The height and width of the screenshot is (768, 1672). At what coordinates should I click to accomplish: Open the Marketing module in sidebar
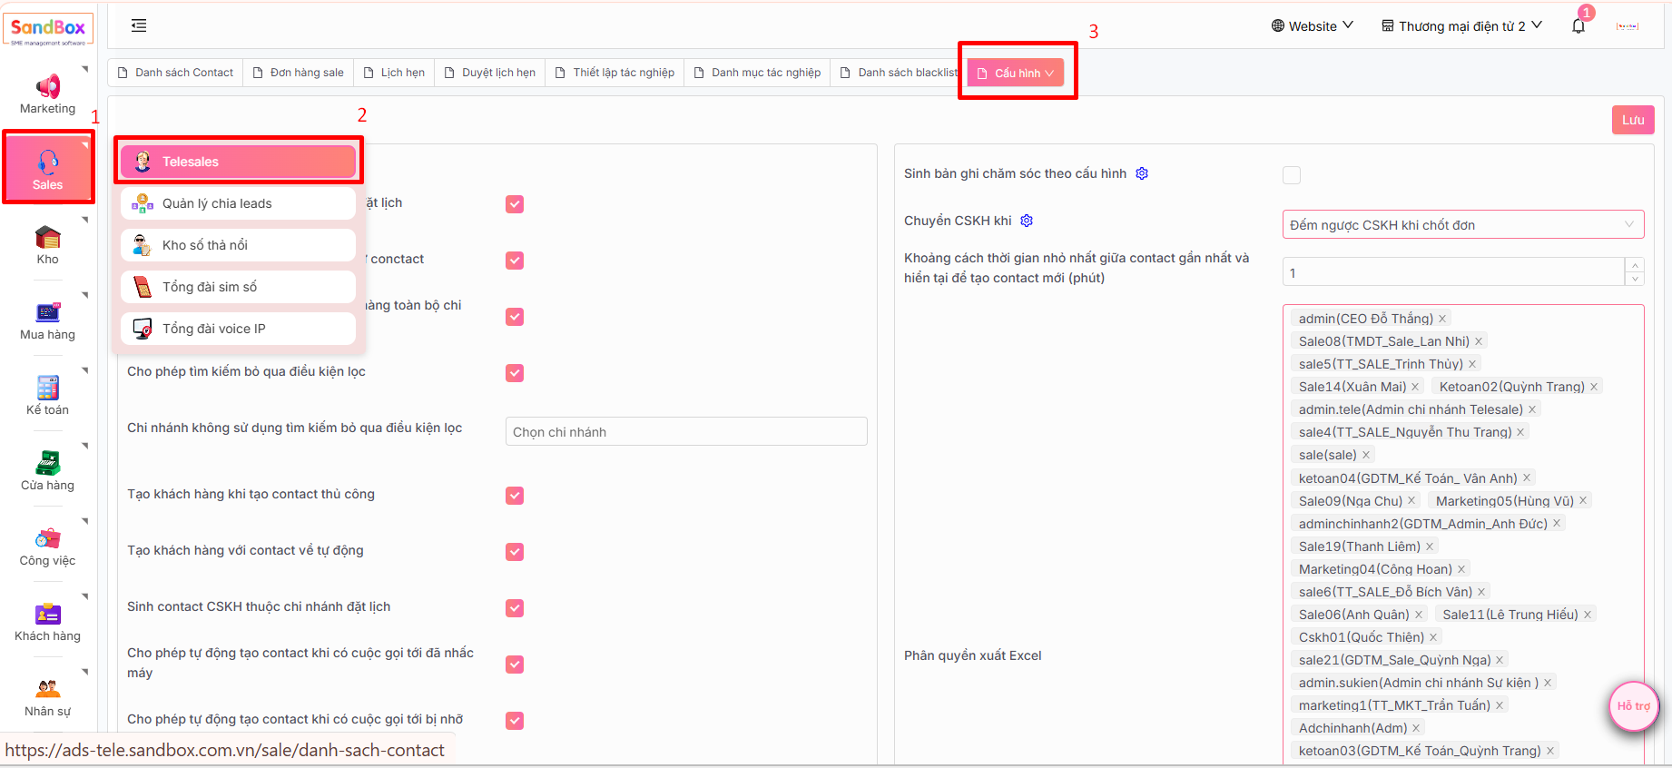tap(47, 94)
